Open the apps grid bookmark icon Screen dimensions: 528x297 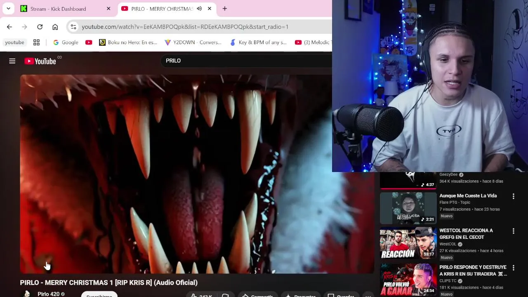[x=36, y=42]
